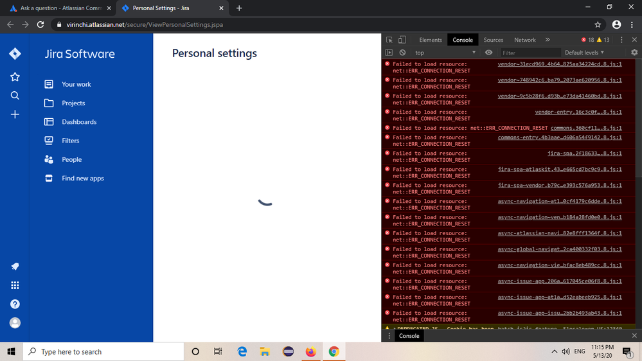Click the 13 warnings counter icon
The width and height of the screenshot is (642, 361).
point(603,40)
